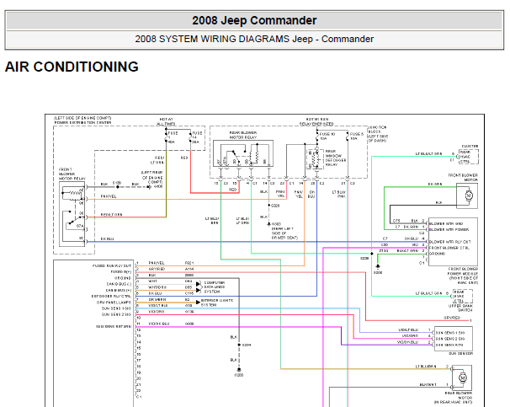This screenshot has width=510, height=407.
Task: Click the 'REAR BLOWER MOTOR' label
Action: pos(459,395)
